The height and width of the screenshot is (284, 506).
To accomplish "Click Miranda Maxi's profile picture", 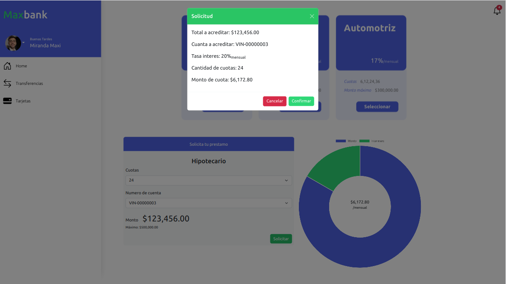I will pos(13,42).
